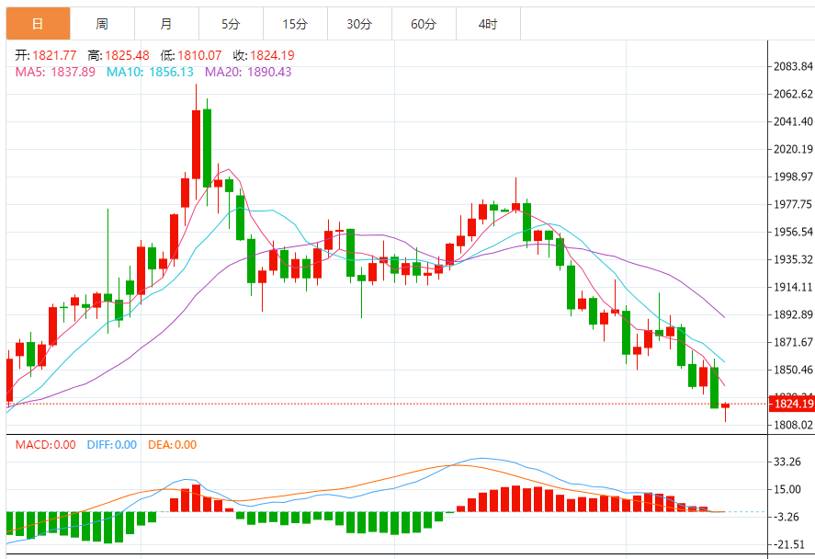Click the 1914.11 price axis label
Screen dimensions: 815x559
[x=793, y=287]
